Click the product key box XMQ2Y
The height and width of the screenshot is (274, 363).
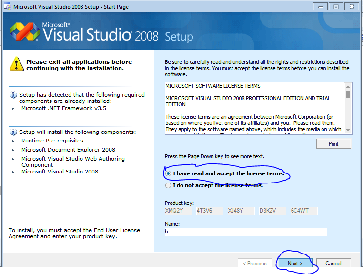click(178, 211)
